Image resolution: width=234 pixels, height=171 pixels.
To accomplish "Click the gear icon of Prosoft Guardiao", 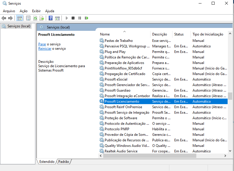I will 101,90.
